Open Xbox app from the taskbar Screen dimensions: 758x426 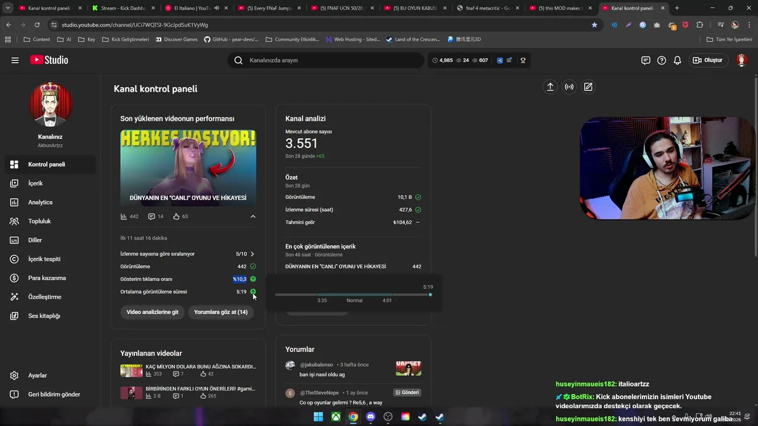336,417
